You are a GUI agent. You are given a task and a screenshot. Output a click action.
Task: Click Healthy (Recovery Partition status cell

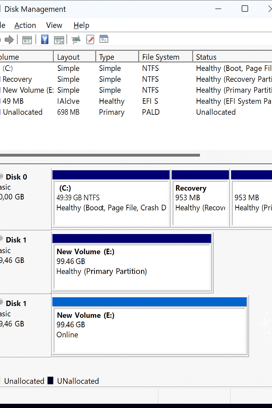(234, 79)
